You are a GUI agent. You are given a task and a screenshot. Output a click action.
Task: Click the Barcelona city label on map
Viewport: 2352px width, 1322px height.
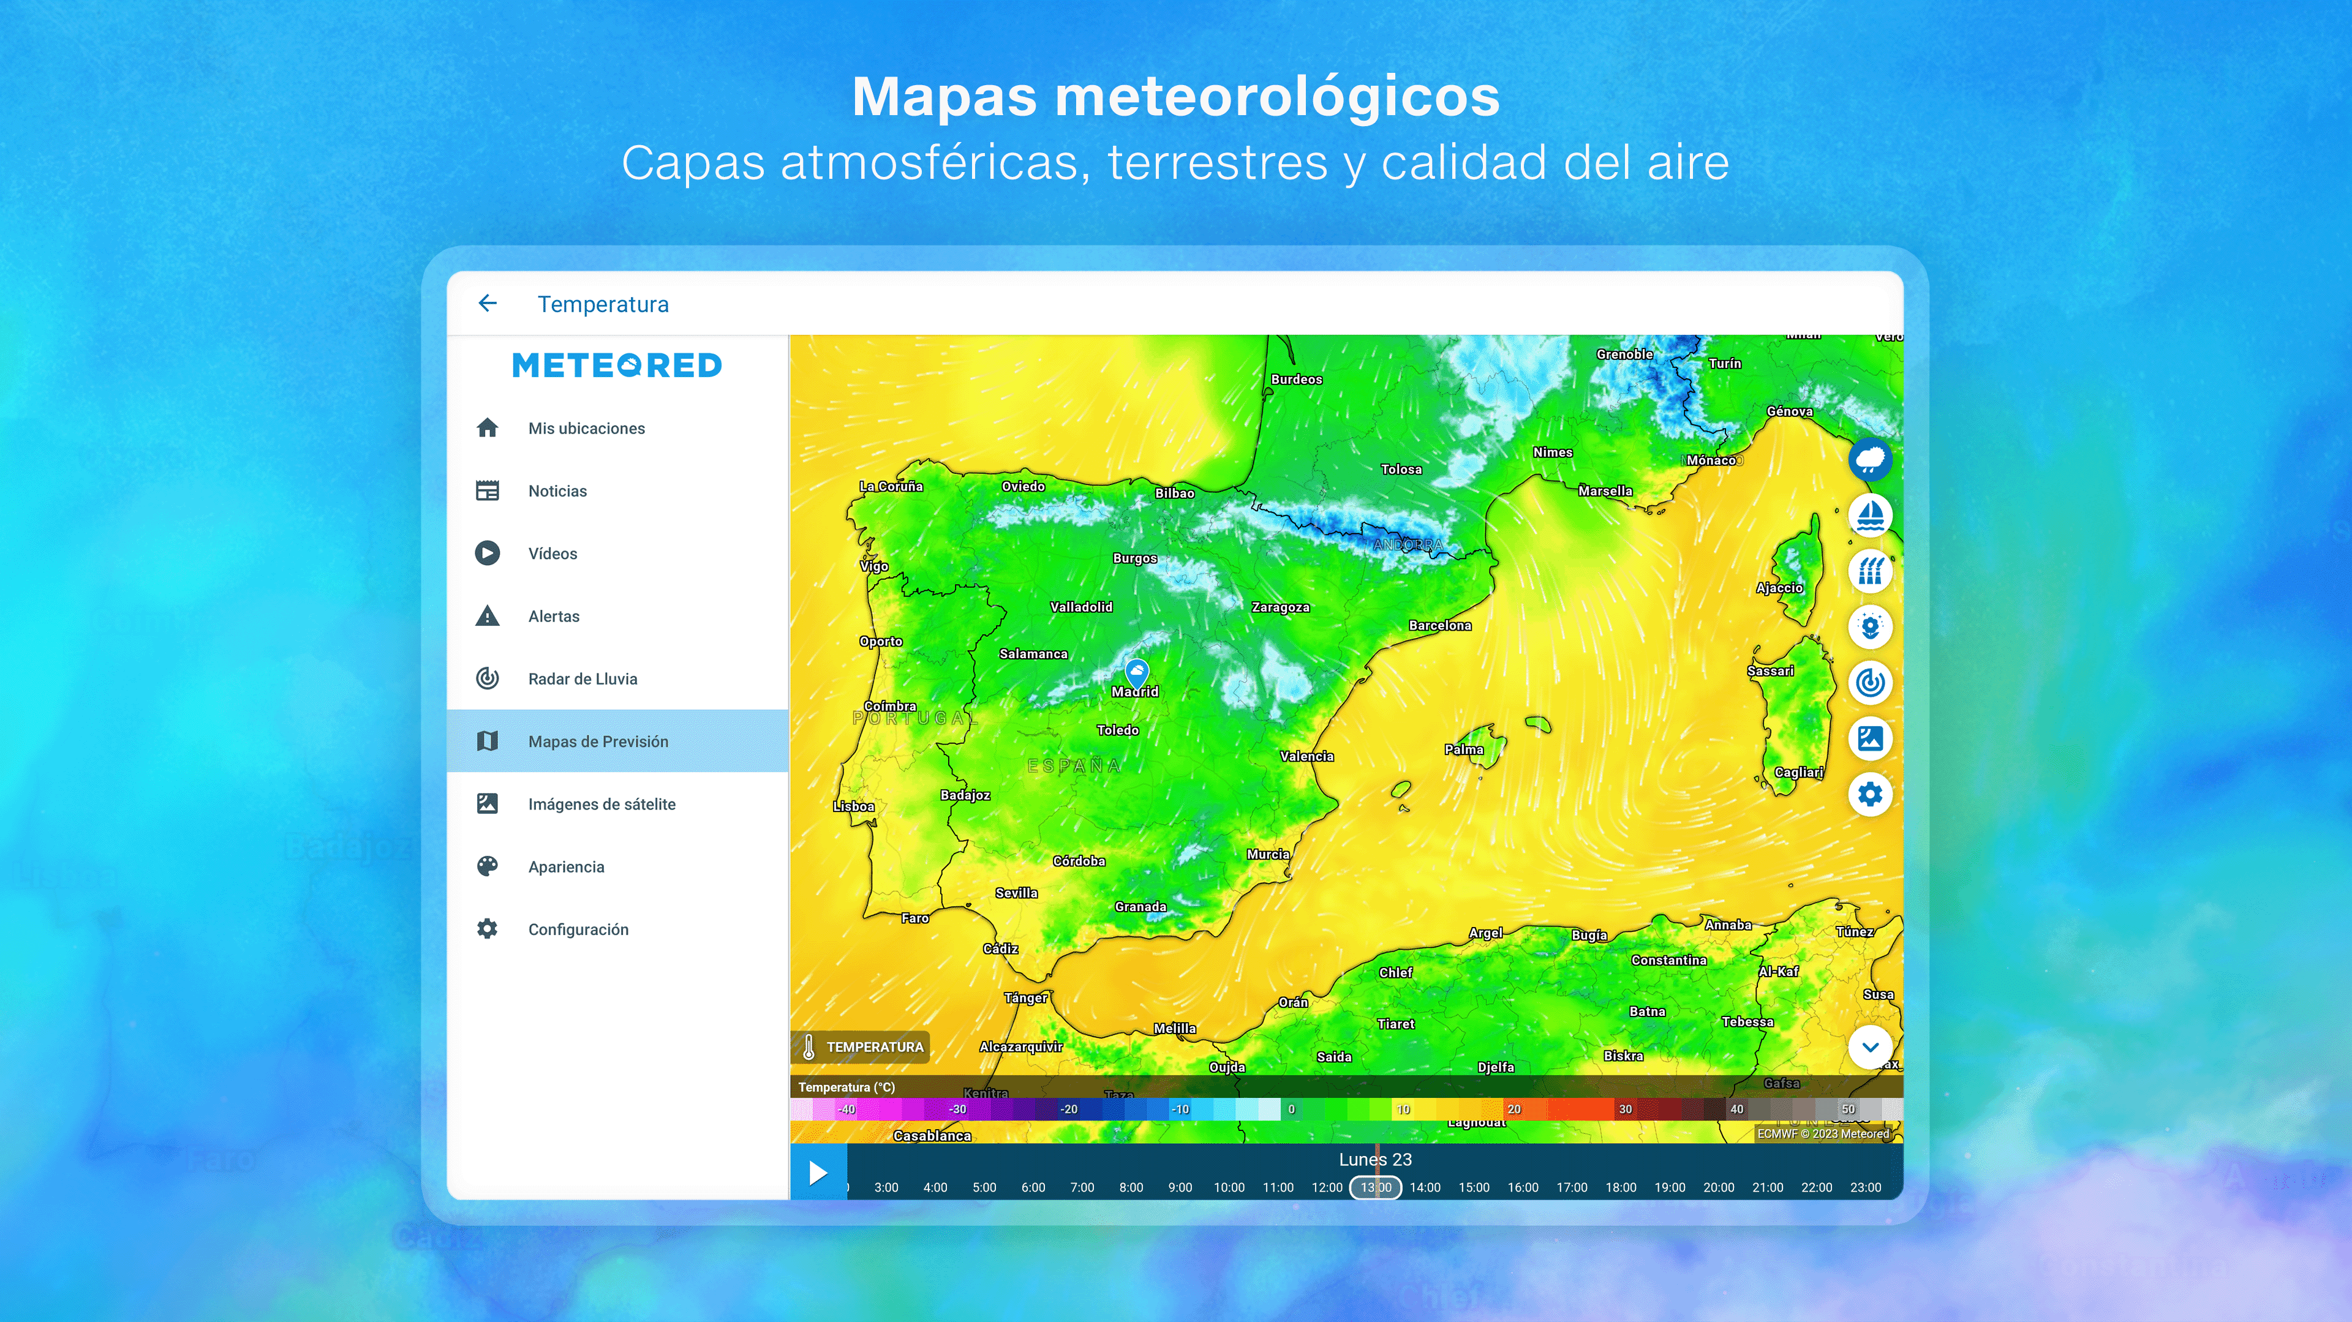(x=1440, y=625)
